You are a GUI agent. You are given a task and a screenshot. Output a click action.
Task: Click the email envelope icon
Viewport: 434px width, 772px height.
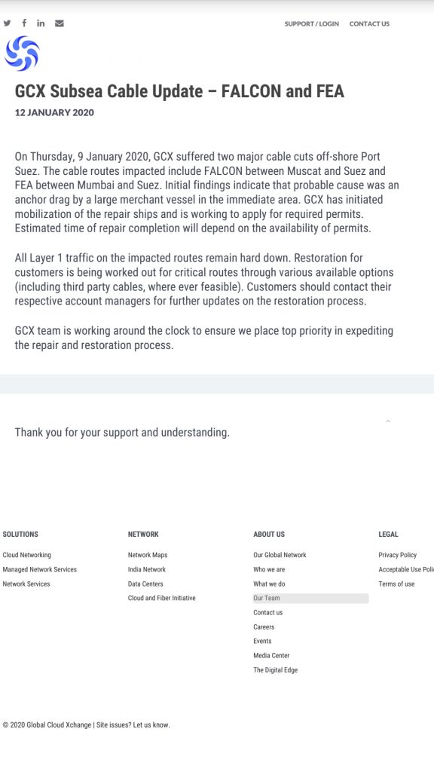[59, 23]
